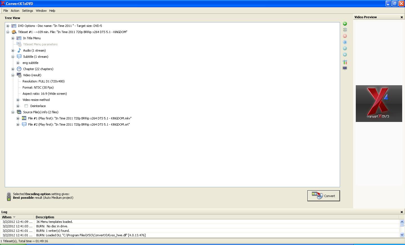Click the Video result gear icon
Image resolution: width=405 pixels, height=245 pixels.
(x=19, y=75)
